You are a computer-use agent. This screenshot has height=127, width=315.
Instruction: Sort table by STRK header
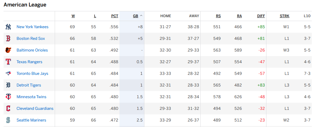[x=285, y=16]
